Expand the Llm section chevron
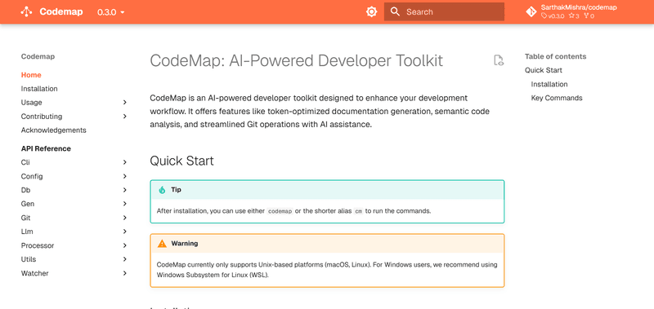The height and width of the screenshot is (309, 654). tap(125, 232)
